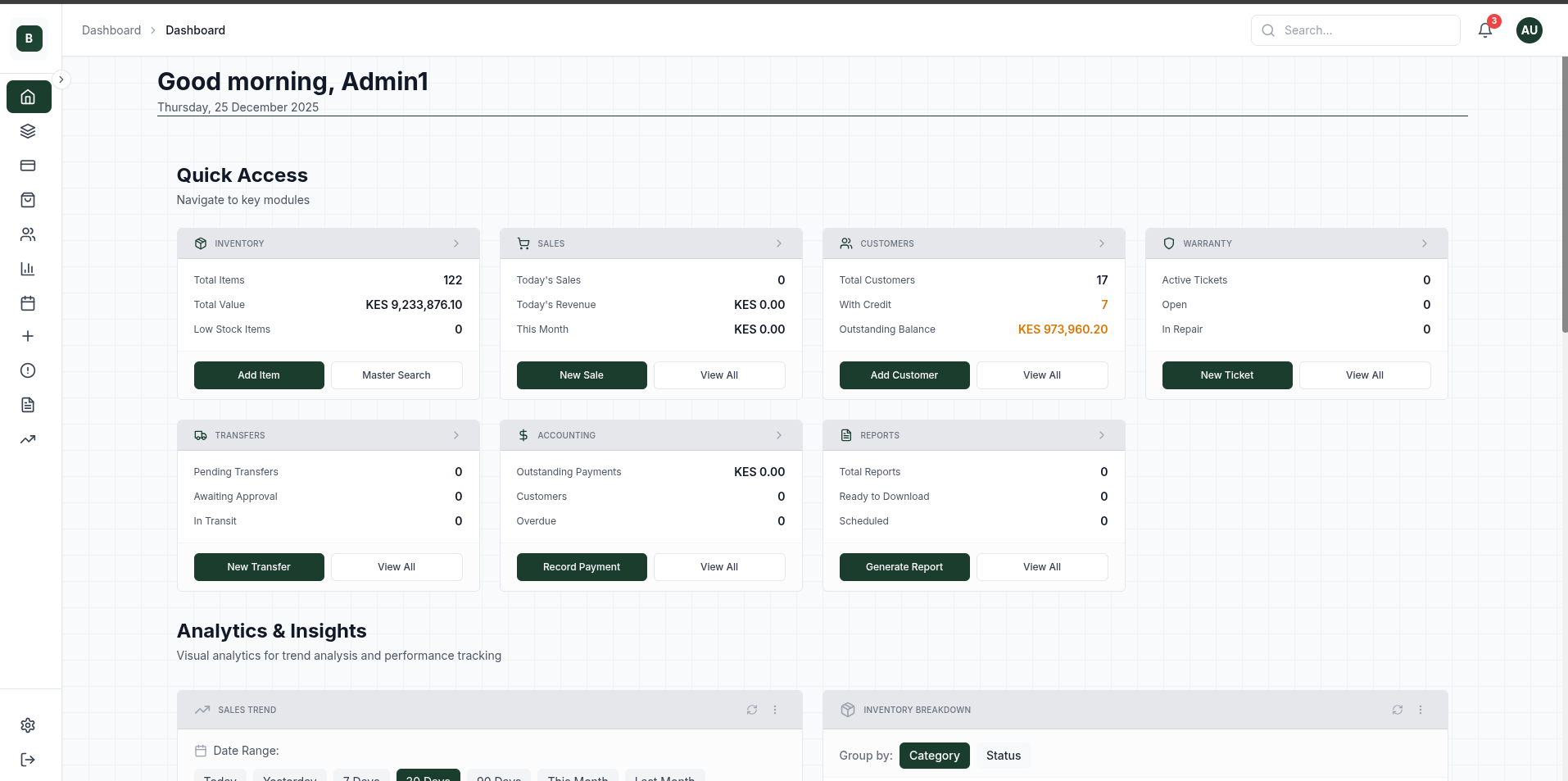Open Settings via the gear icon
The width and height of the screenshot is (1568, 781).
(x=28, y=725)
